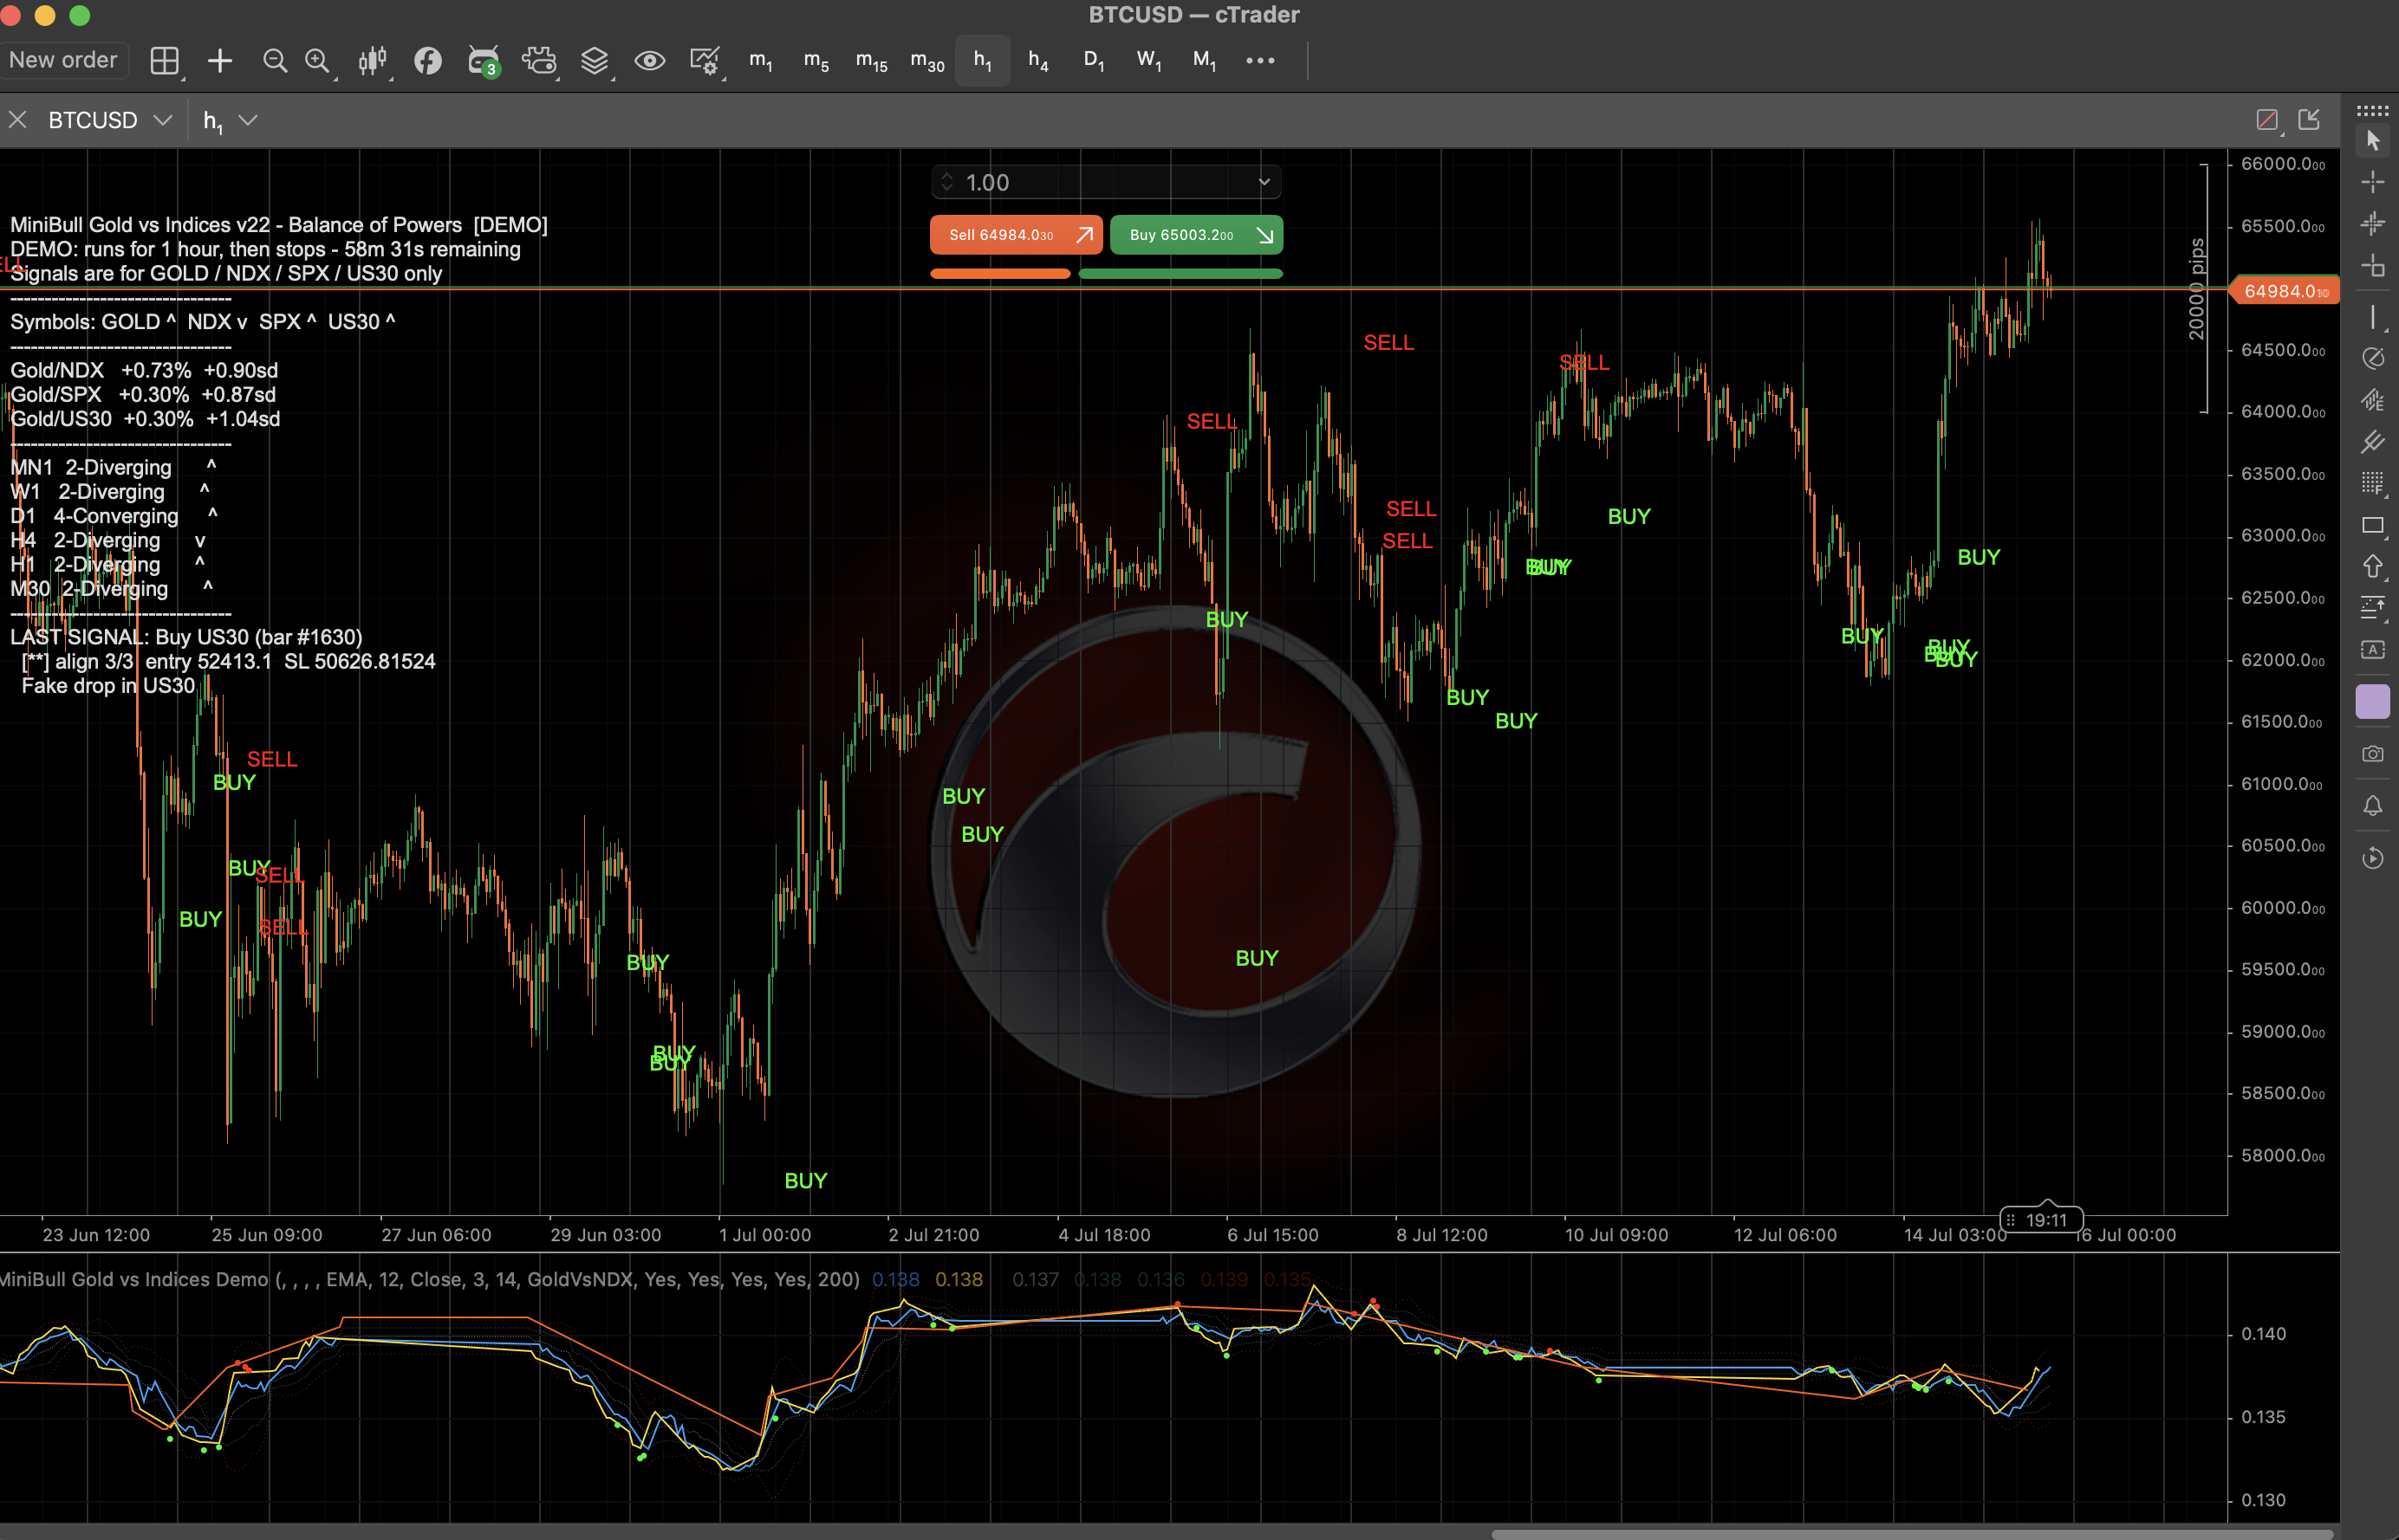Detach the chart window
Image resolution: width=2399 pixels, height=1540 pixels.
click(2309, 120)
